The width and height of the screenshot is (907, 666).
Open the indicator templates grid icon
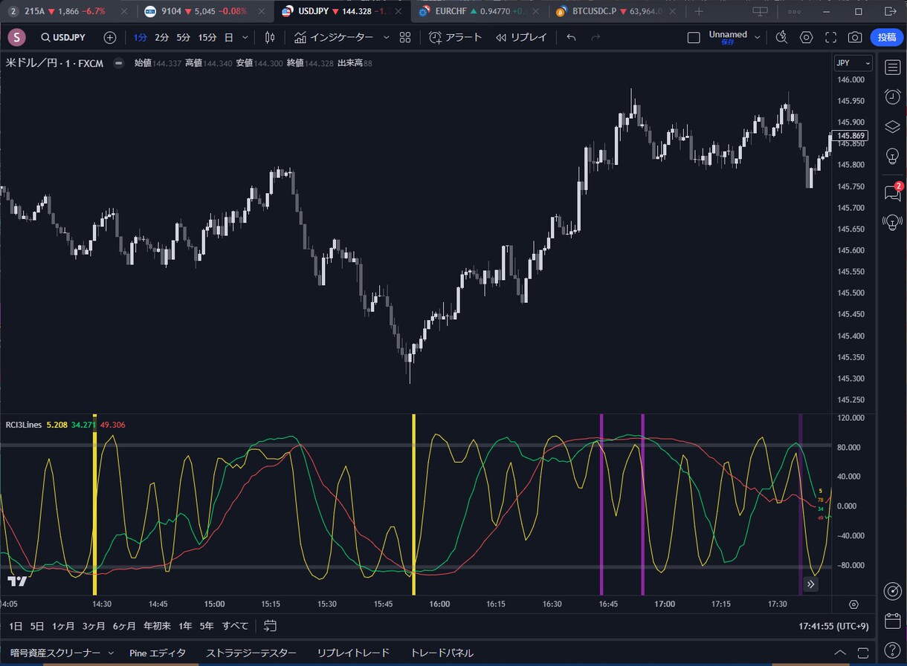tap(405, 38)
